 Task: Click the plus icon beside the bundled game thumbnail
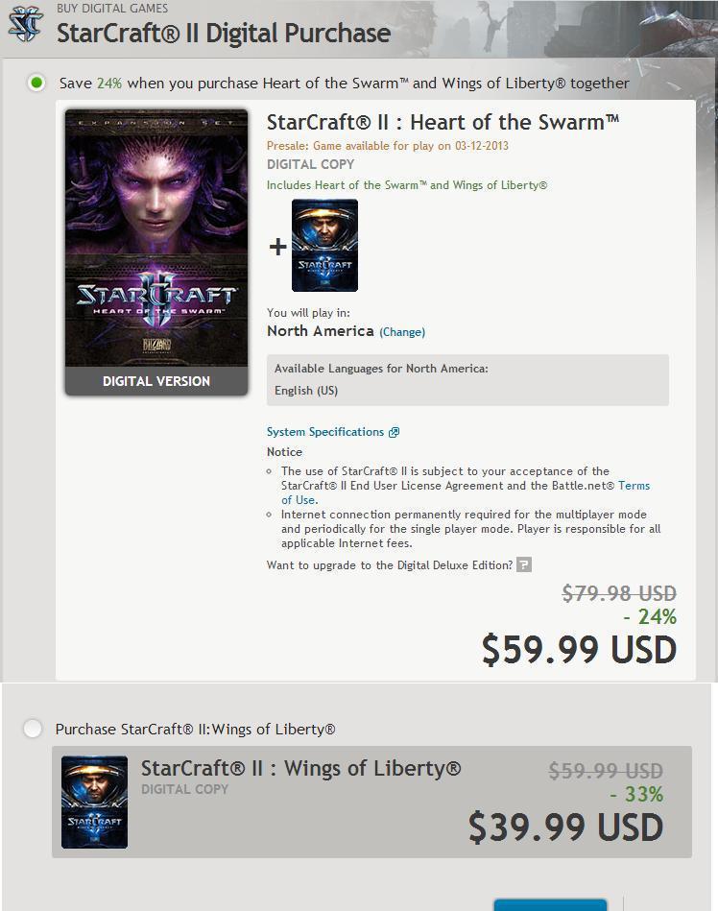click(x=277, y=247)
